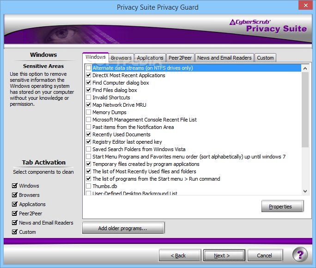316x268 pixels.
Task: Select the Custom tab
Action: point(265,58)
